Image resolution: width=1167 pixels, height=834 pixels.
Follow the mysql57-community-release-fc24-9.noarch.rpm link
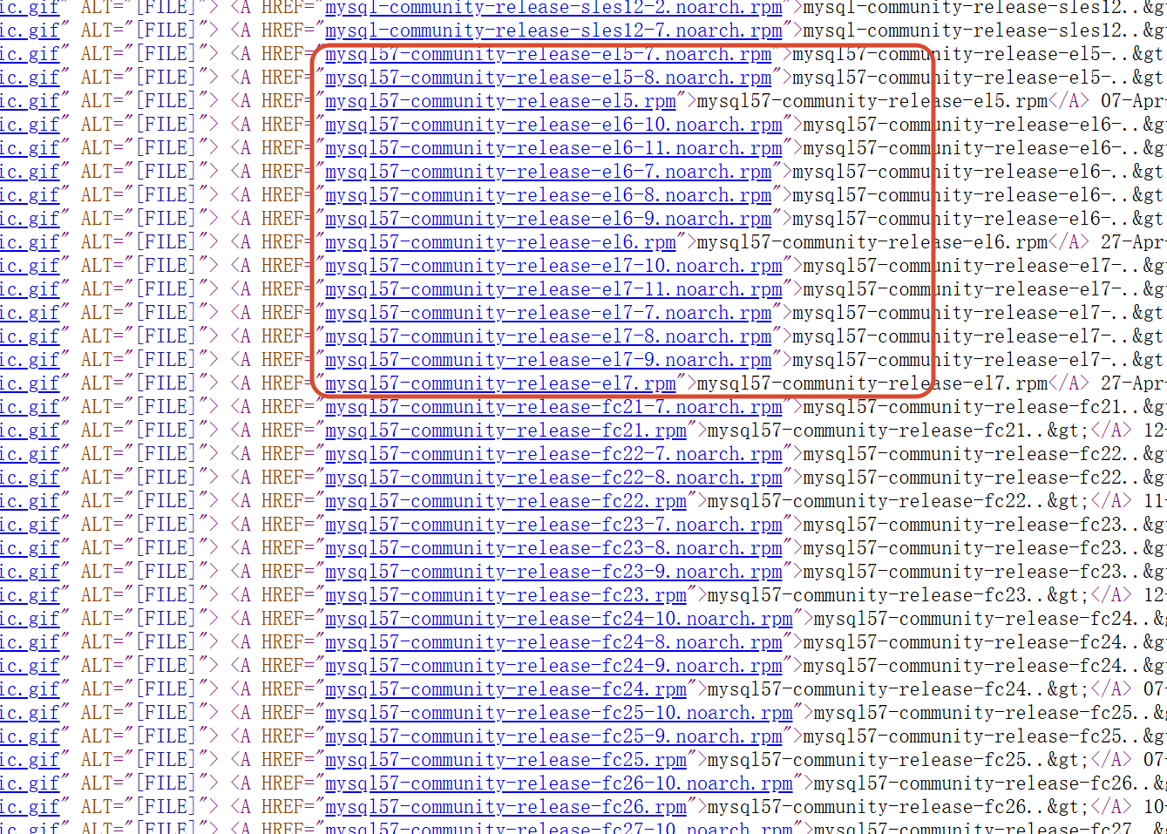[553, 666]
